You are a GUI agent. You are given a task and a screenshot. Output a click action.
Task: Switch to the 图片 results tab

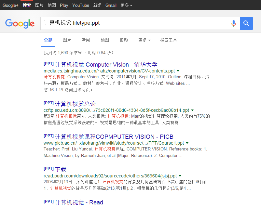(x=67, y=40)
